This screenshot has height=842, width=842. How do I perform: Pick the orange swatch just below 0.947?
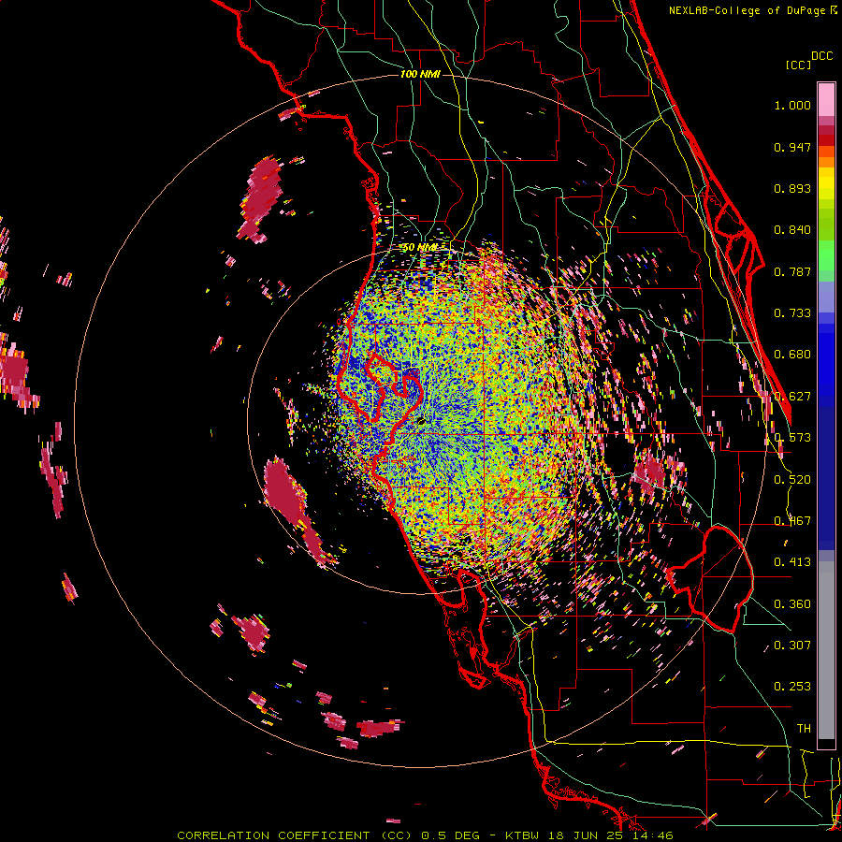point(826,152)
